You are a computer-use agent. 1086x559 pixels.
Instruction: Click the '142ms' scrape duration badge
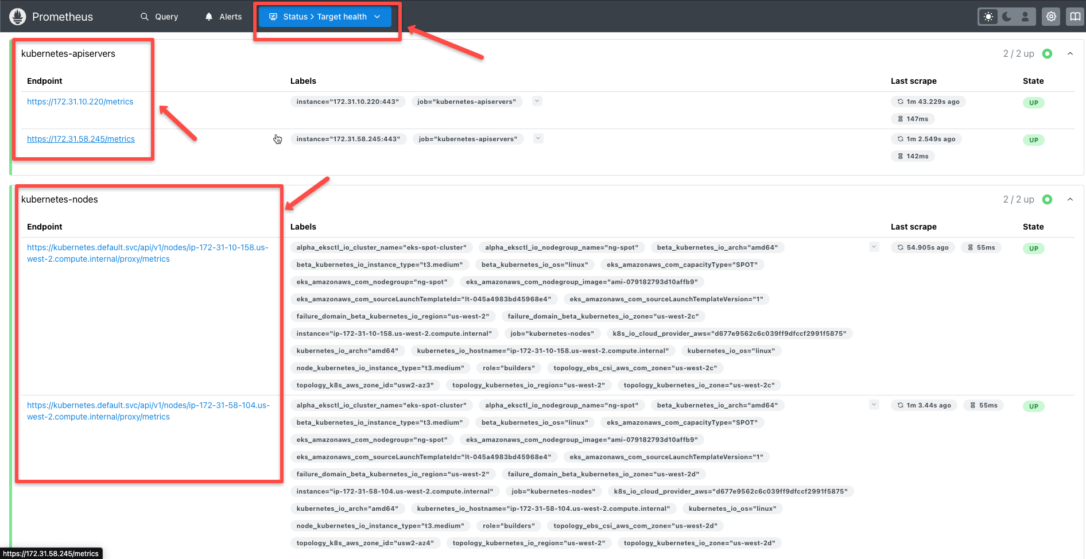click(913, 156)
